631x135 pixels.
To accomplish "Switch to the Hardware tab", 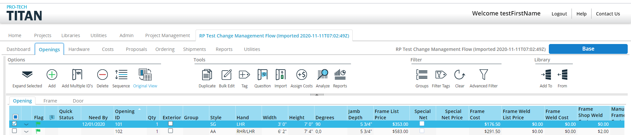I will [79, 49].
